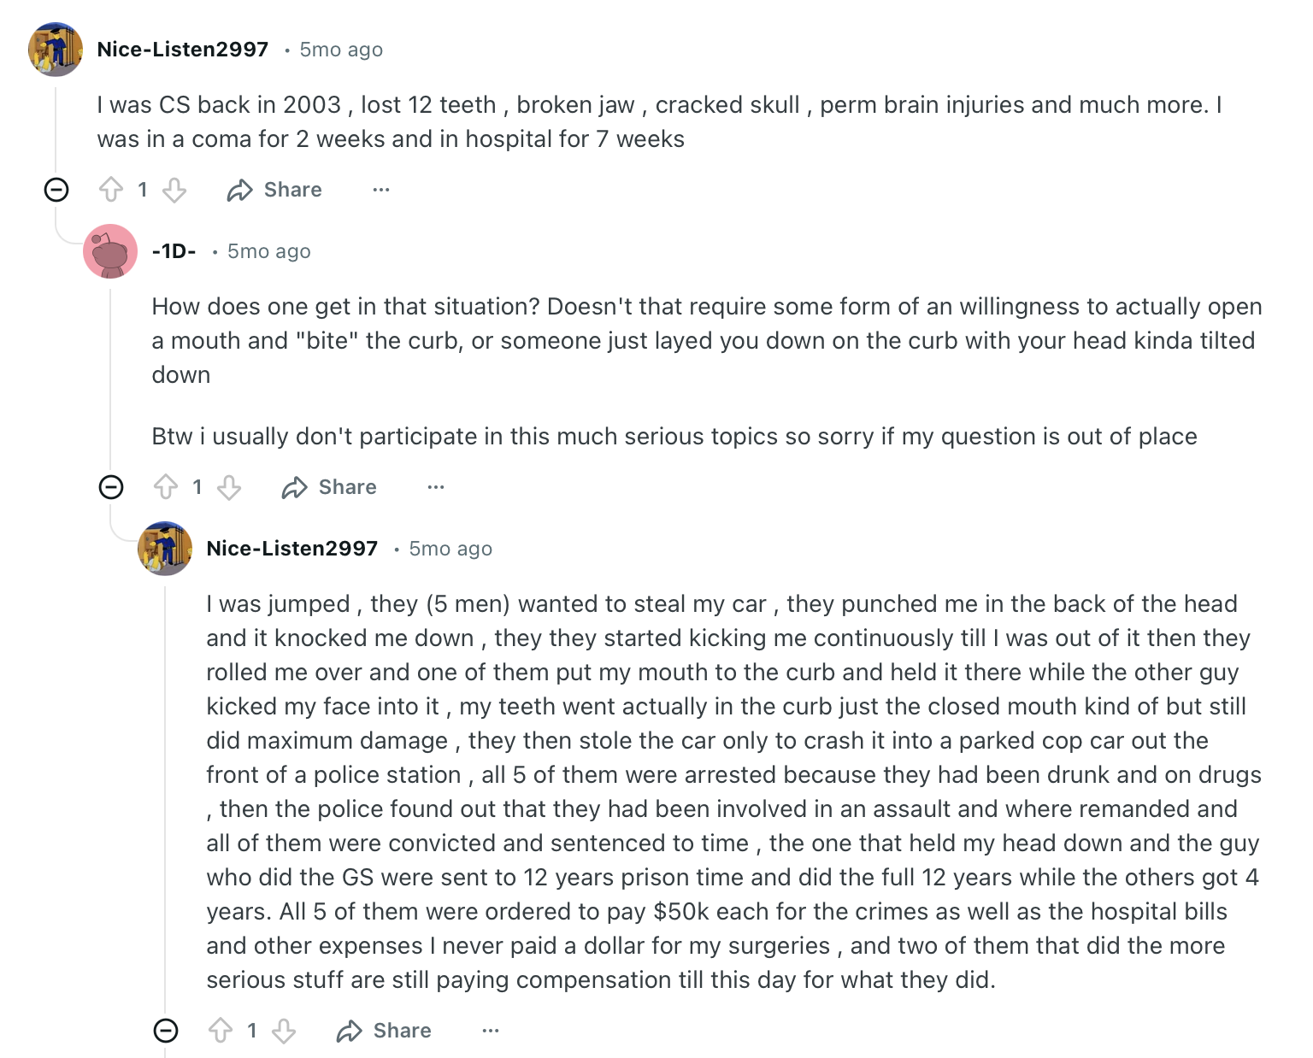Downvote the top comment about coma
The width and height of the screenshot is (1313, 1058).
coord(174,190)
